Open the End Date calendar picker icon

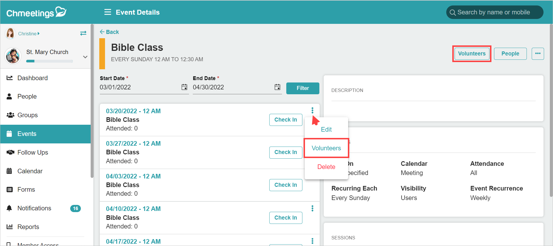point(277,87)
